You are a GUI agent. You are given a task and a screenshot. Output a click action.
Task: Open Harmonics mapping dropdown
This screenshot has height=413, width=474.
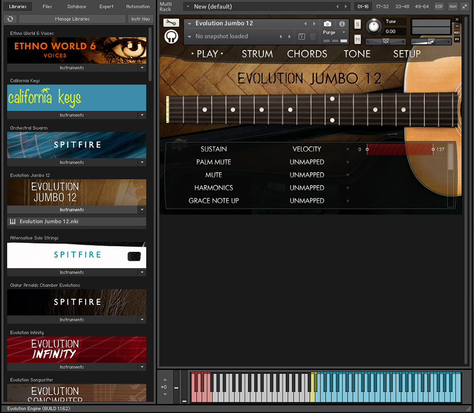[348, 188]
